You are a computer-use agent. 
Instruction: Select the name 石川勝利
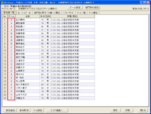[20, 20]
